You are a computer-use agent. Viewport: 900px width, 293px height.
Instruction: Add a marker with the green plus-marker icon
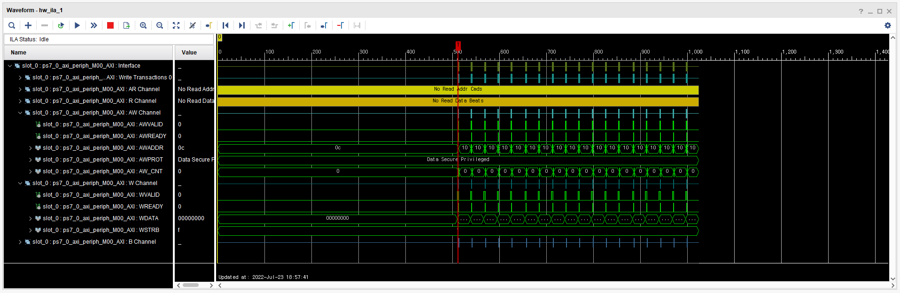click(291, 25)
